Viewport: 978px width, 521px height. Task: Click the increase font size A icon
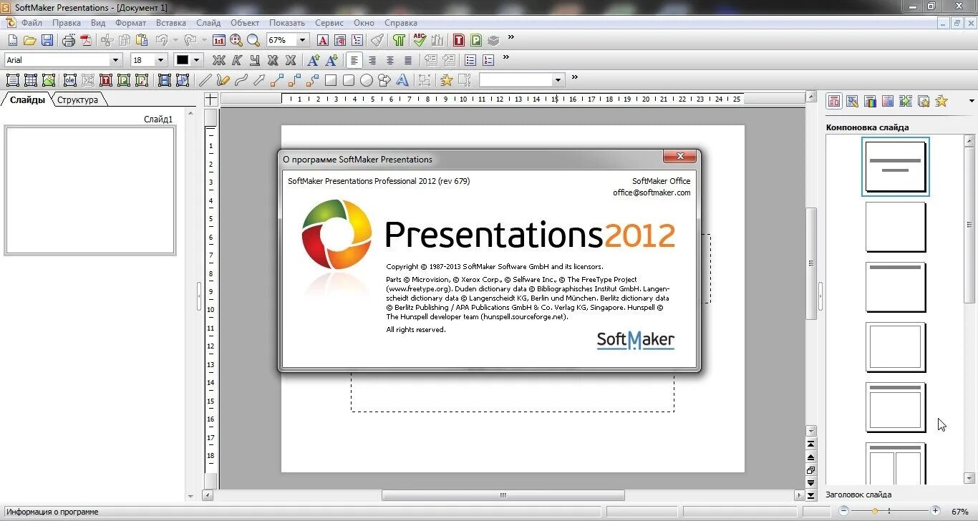[314, 60]
